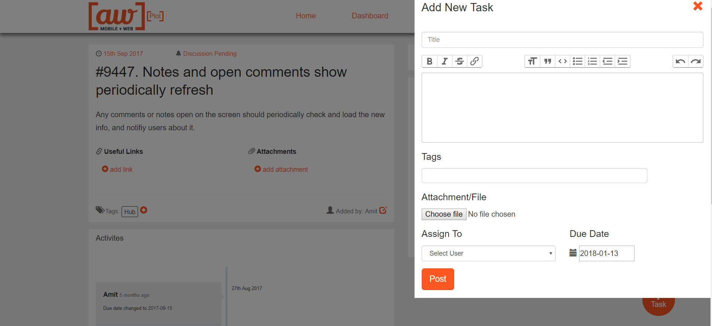This screenshot has height=326, width=712.
Task: Open the heading text size tool
Action: 532,61
